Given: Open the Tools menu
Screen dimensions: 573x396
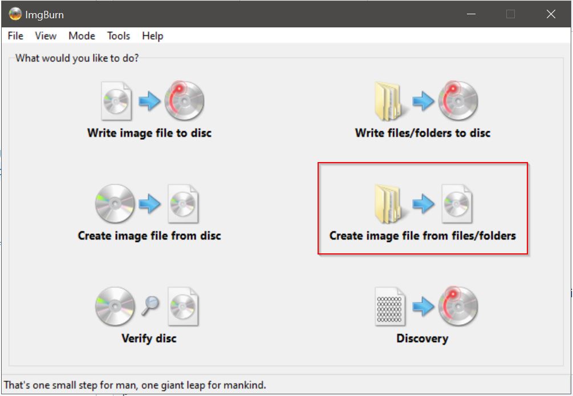Looking at the screenshot, I should point(119,36).
